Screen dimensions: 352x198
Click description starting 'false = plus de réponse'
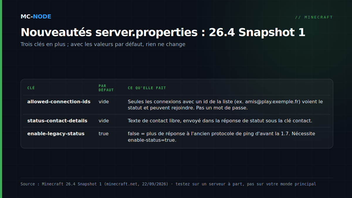coord(221,137)
